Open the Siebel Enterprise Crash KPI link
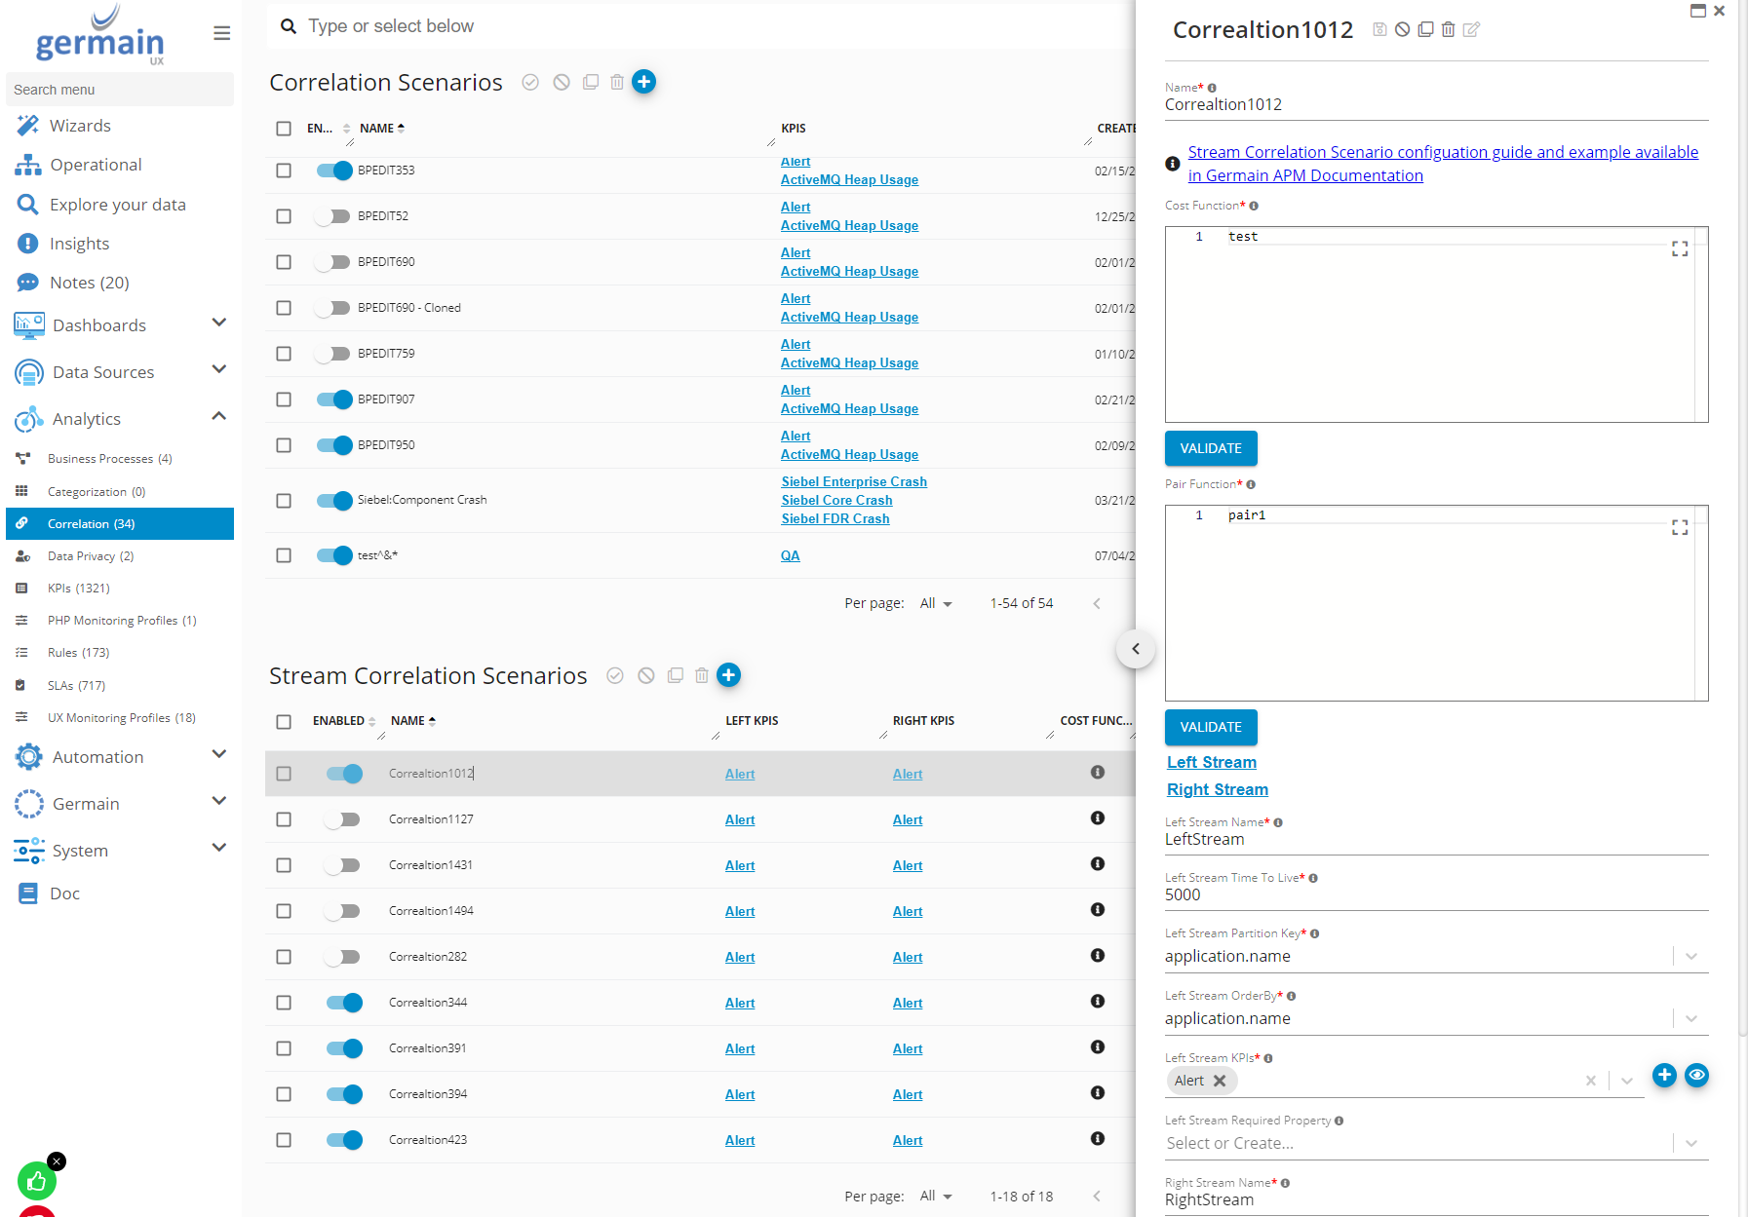Screen dimensions: 1748x1217 click(853, 481)
